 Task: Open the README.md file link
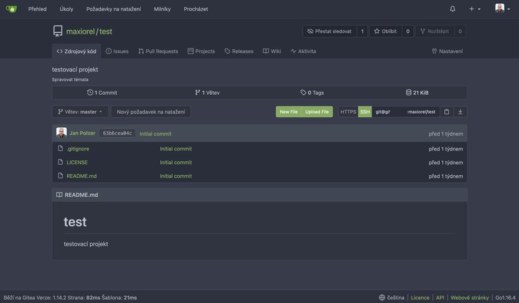(x=82, y=176)
